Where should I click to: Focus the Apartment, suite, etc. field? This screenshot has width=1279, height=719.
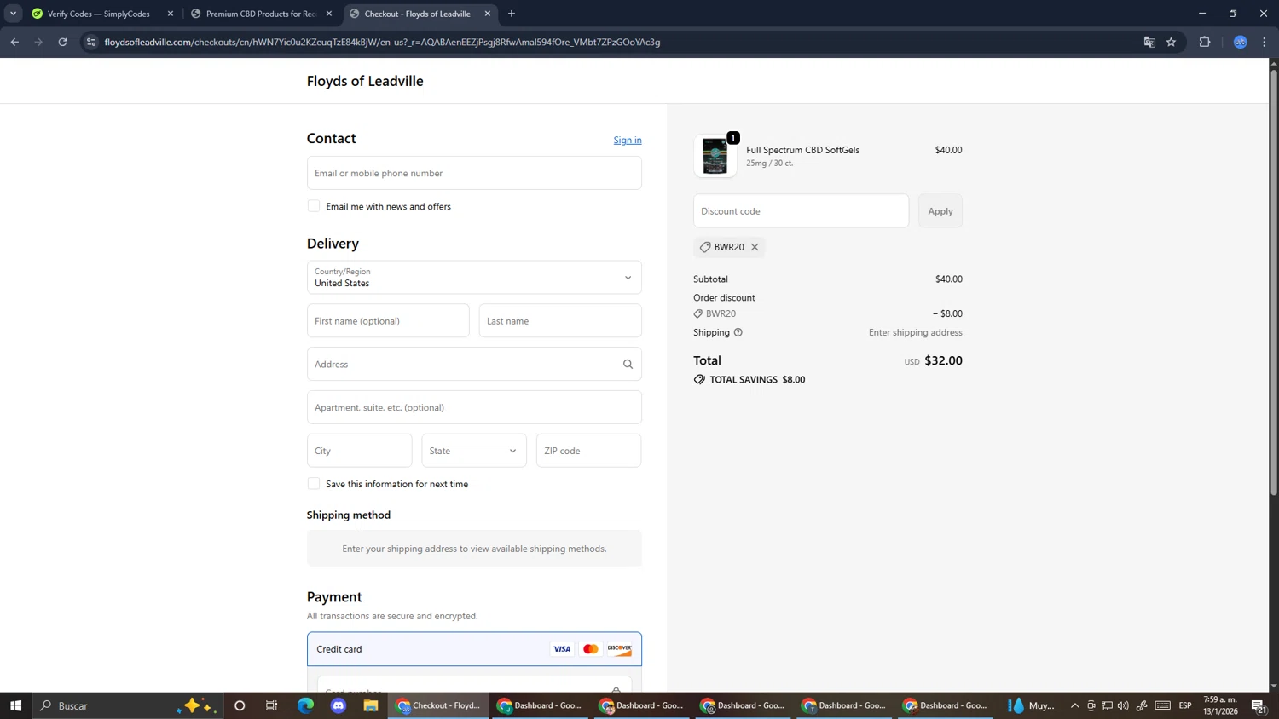[474, 407]
